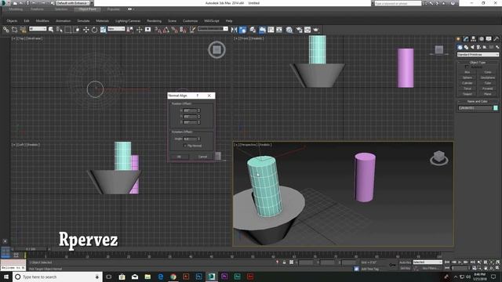Toggle Window/Crossing selection mode icon

tap(77, 30)
